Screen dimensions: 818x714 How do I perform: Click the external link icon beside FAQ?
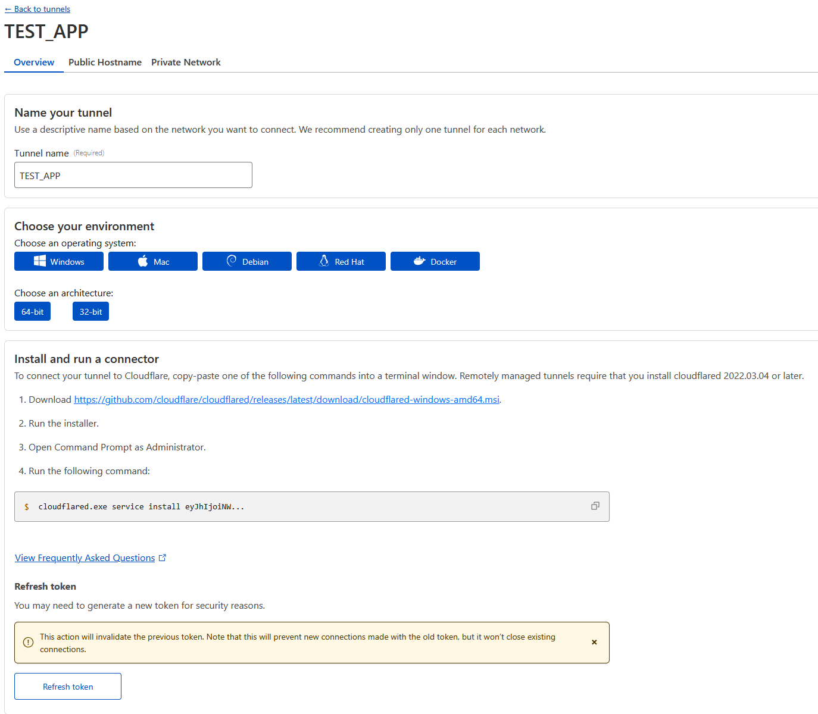162,558
